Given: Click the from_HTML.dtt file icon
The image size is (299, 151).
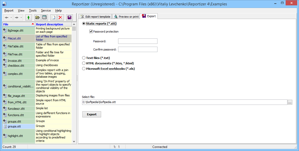Looking at the screenshot, I should pos(5,102).
